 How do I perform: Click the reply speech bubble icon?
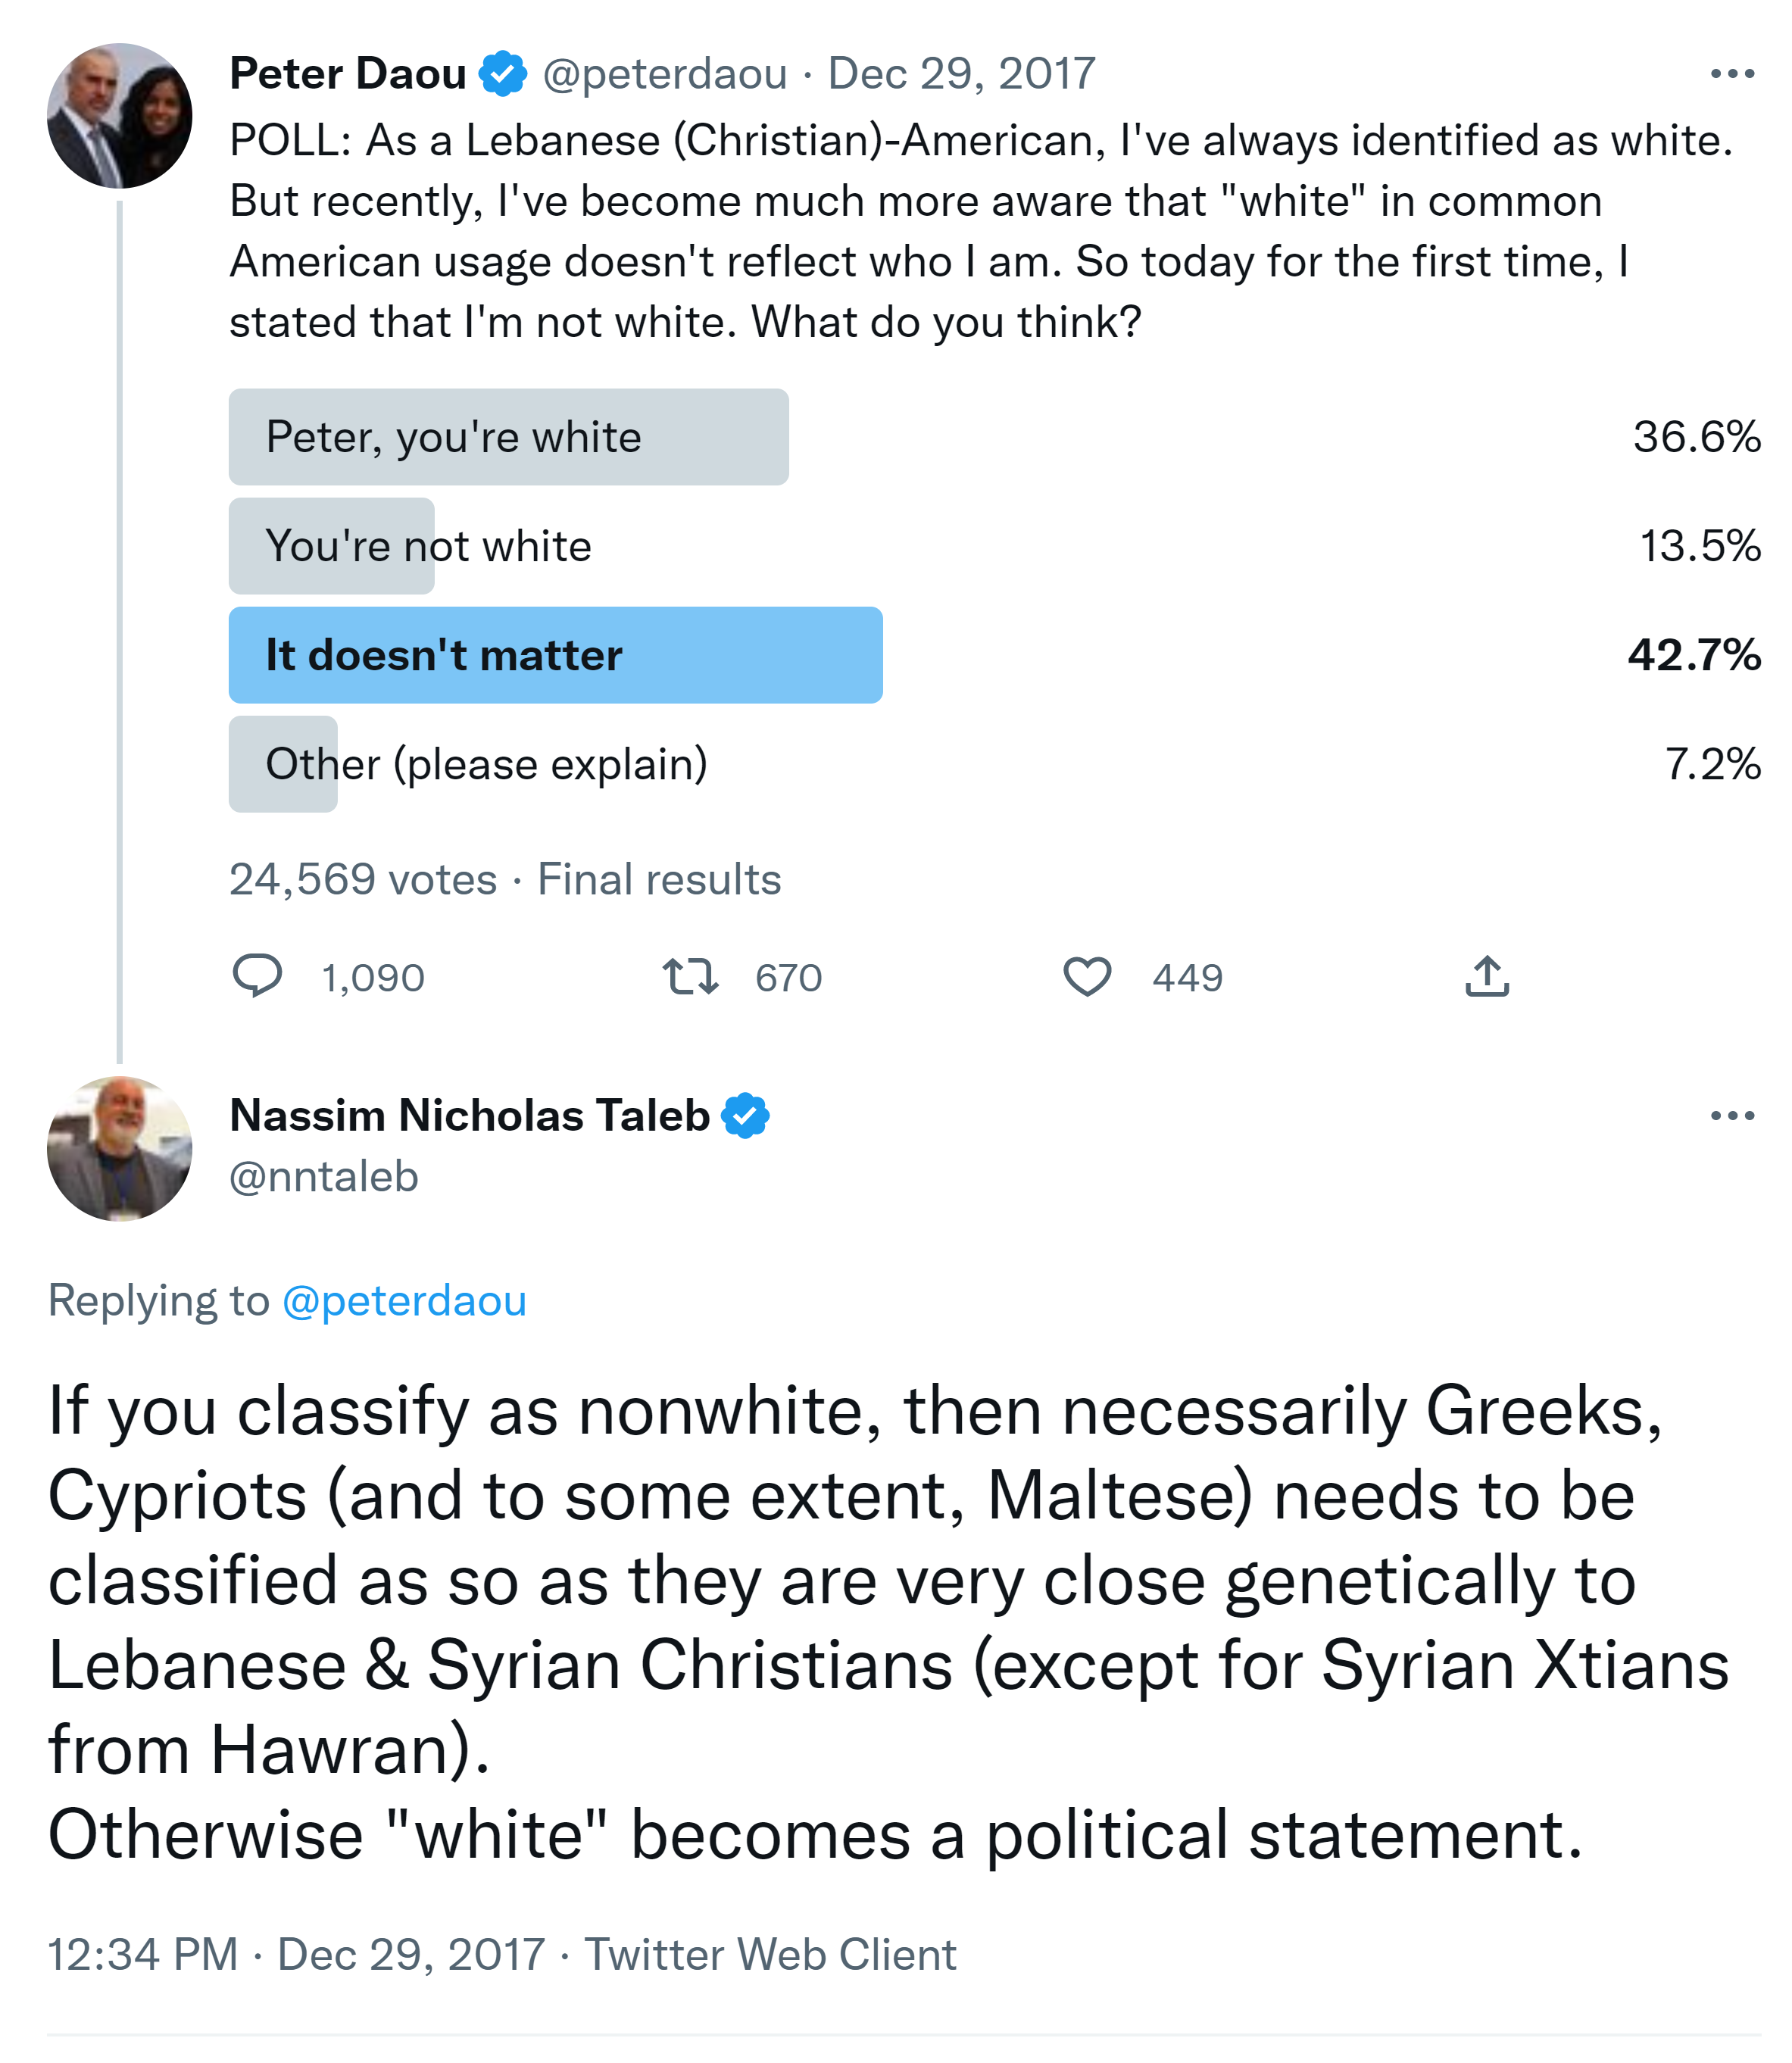point(257,976)
